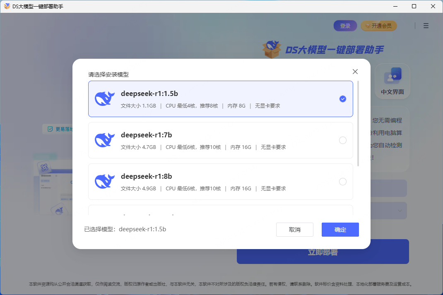This screenshot has width=443, height=295.
Task: Click the 内存 8G text
Action: point(236,106)
